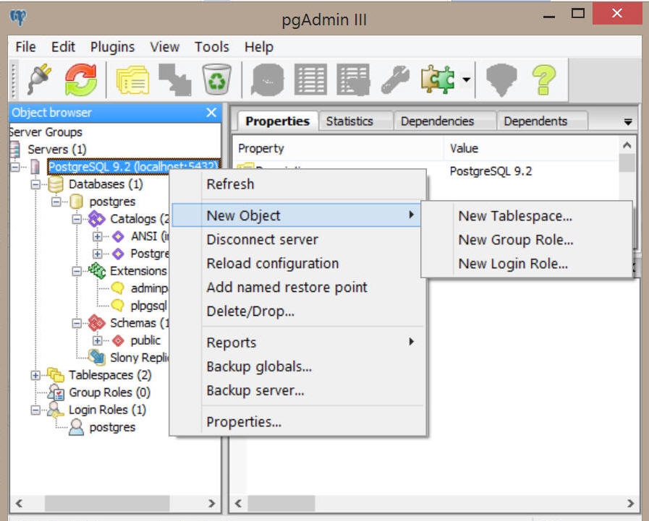The height and width of the screenshot is (521, 649).
Task: Select the green Extensions icon
Action: 97,271
